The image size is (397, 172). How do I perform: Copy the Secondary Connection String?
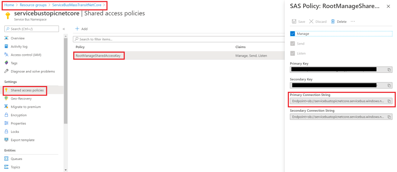click(x=389, y=117)
